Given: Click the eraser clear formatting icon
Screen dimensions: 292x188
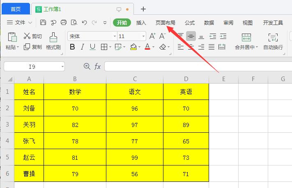Looking at the screenshot, I should tap(163, 47).
